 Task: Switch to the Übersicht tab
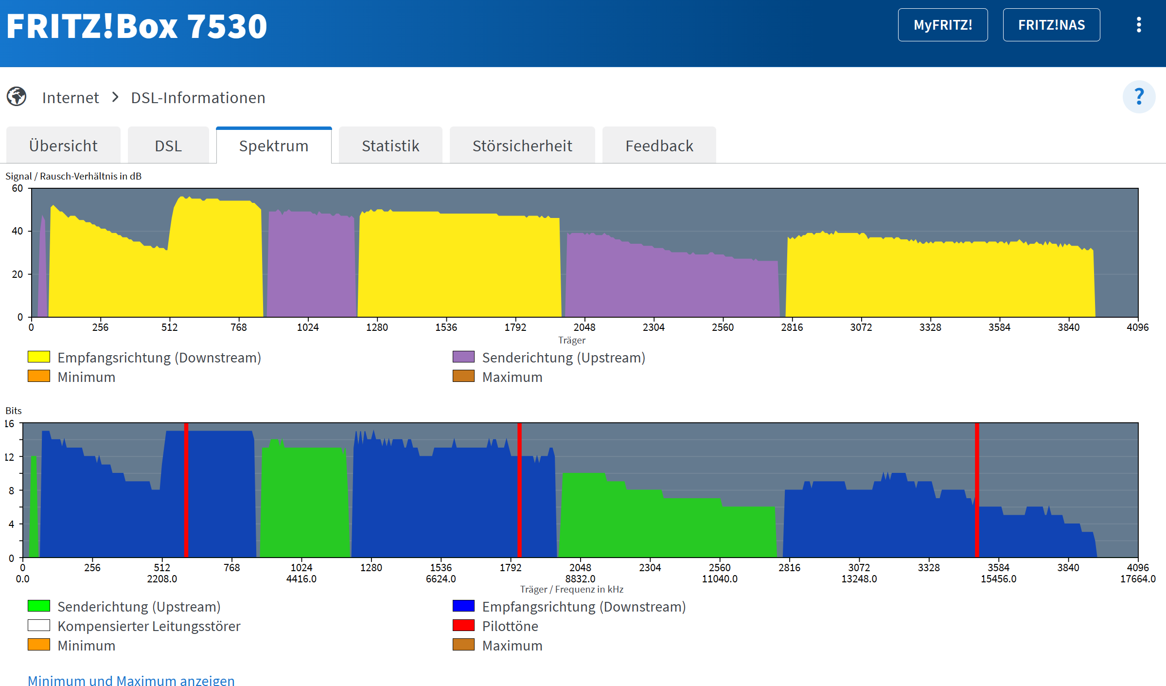(63, 145)
